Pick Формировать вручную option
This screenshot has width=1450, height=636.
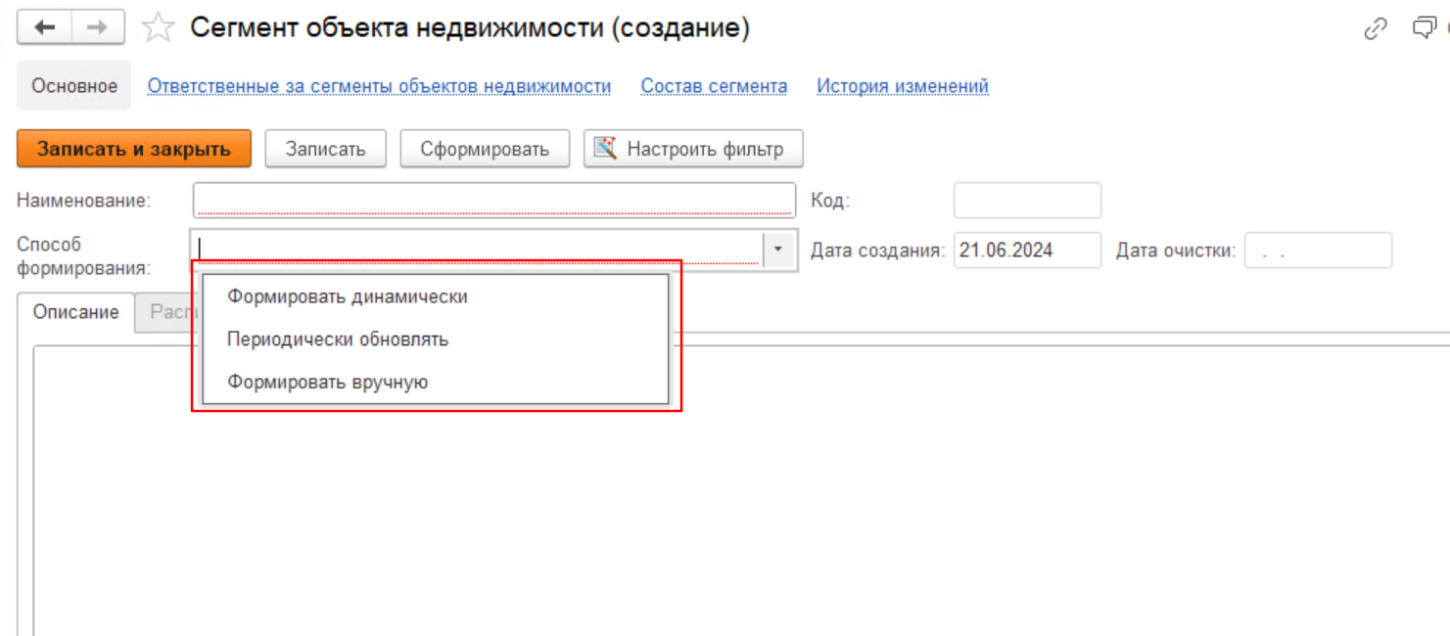328,383
